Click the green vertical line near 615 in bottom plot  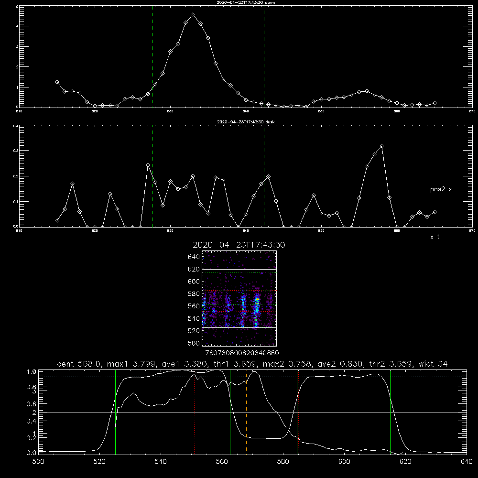[390, 412]
